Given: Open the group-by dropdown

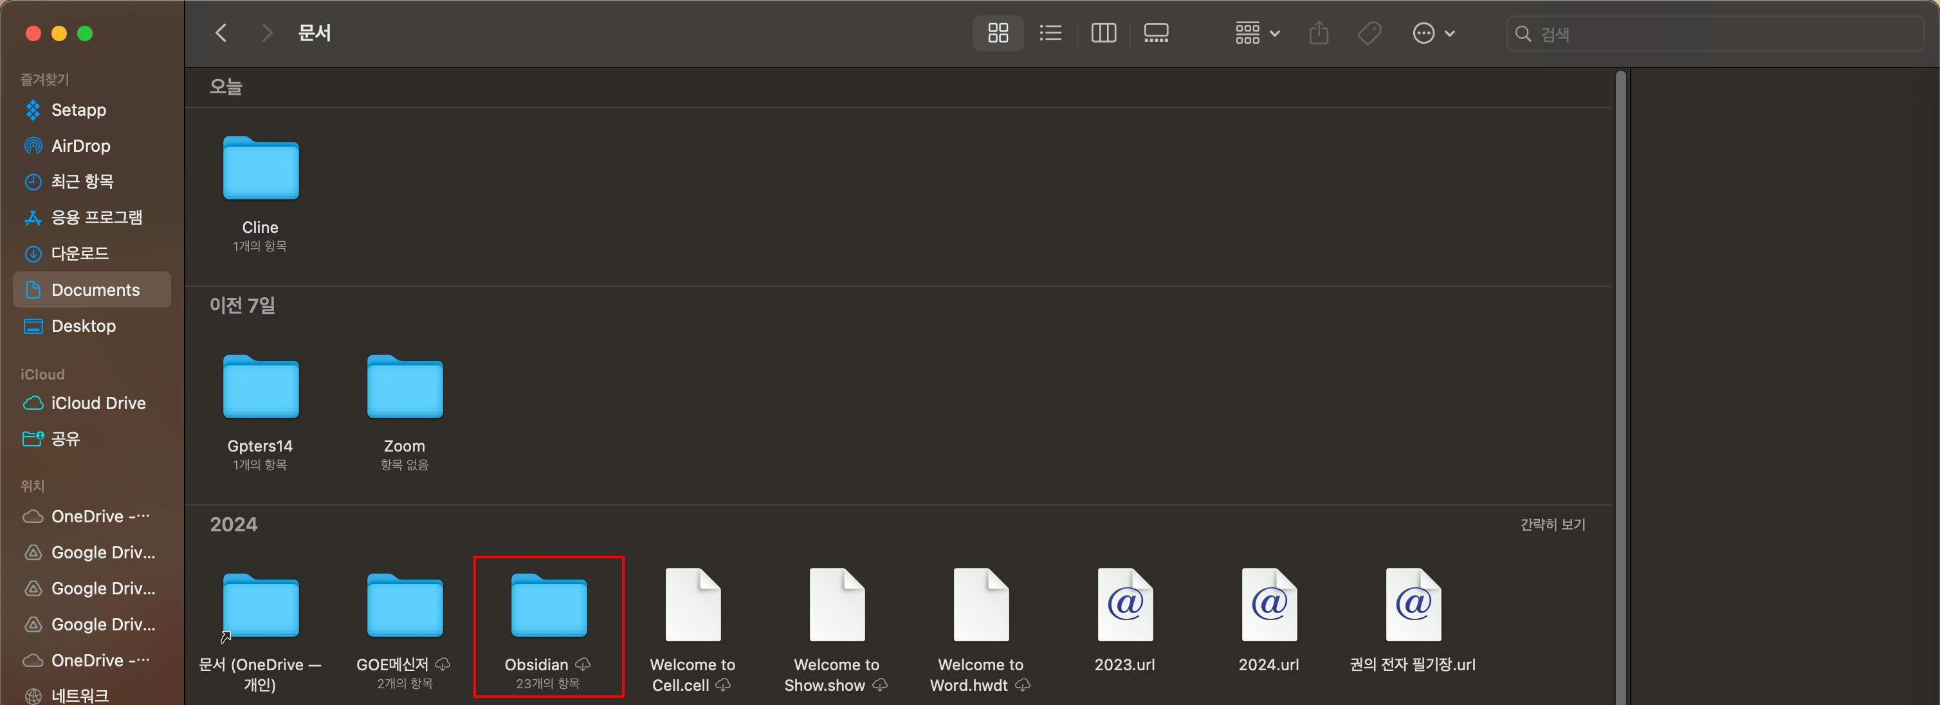Looking at the screenshot, I should 1257,33.
